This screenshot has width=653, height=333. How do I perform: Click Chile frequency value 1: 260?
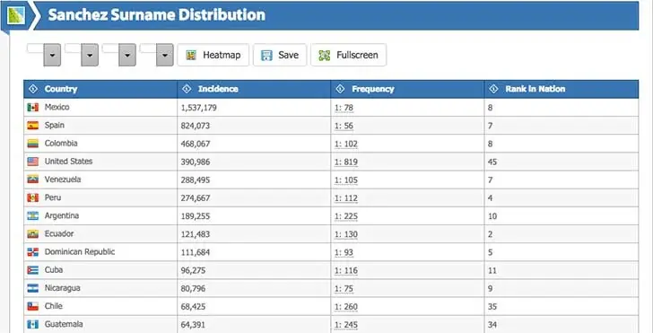point(346,307)
